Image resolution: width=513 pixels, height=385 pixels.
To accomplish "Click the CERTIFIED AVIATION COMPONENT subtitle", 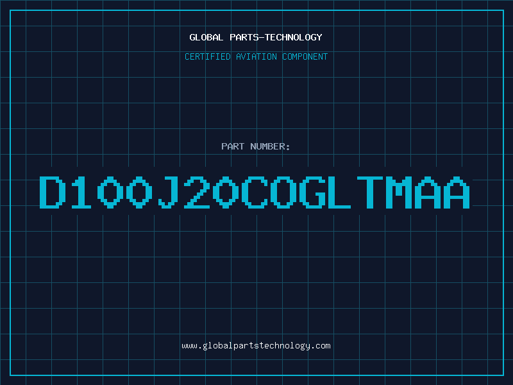I will coord(256,56).
